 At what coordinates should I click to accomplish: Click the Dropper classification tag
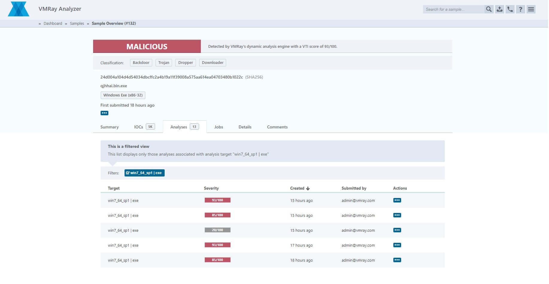186,63
